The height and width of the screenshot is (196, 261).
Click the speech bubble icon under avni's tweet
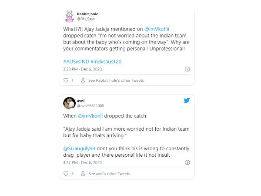(x=84, y=173)
